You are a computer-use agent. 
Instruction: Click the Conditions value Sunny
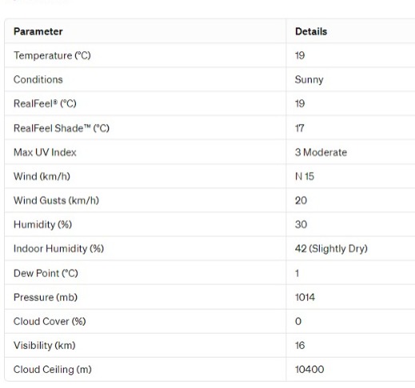pos(309,79)
